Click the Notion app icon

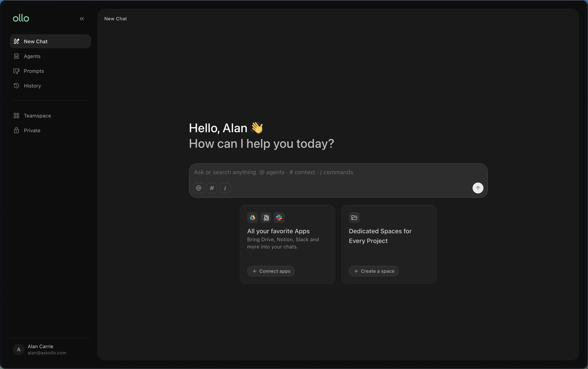(x=266, y=218)
